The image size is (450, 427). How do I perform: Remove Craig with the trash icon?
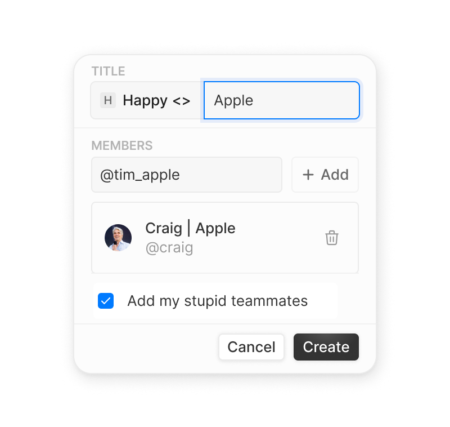(x=332, y=238)
